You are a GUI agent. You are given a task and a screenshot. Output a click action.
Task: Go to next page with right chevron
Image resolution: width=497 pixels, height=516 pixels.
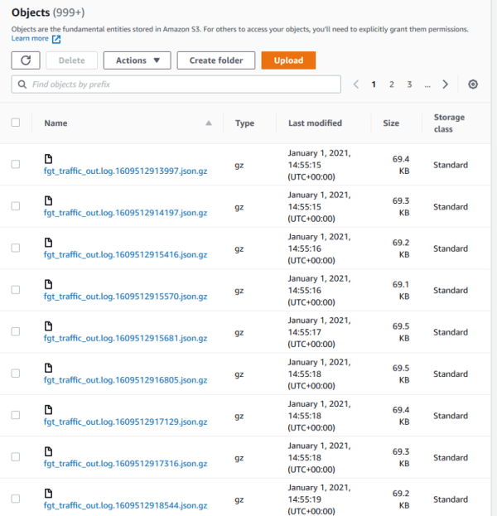pyautogui.click(x=445, y=84)
